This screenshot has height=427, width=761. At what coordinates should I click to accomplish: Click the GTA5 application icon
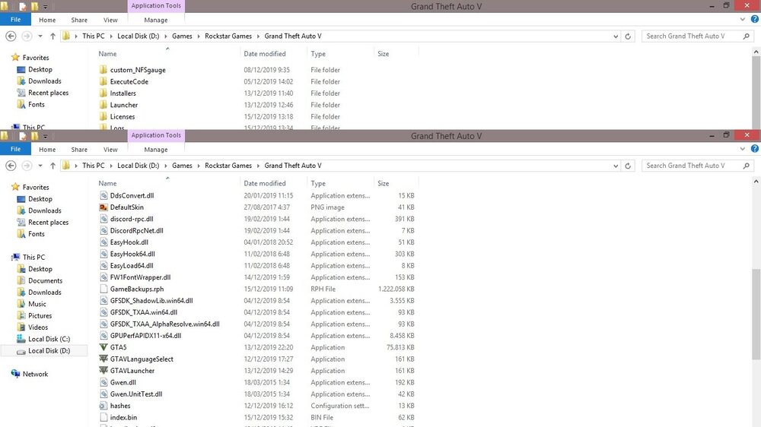click(103, 347)
